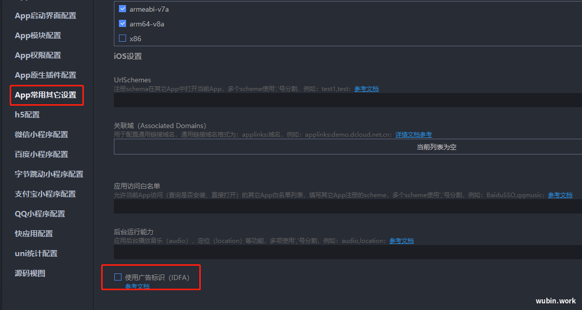This screenshot has height=310, width=582.
Task: Uncheck the armeabi-v7a checkbox
Action: point(122,9)
